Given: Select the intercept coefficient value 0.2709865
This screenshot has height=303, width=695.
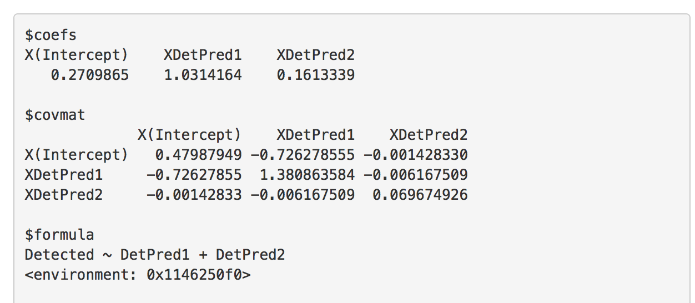Looking at the screenshot, I should (x=90, y=75).
